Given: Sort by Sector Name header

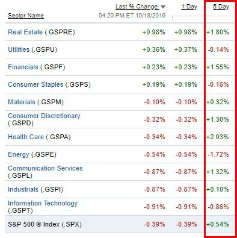Looking at the screenshot, I should tap(26, 16).
